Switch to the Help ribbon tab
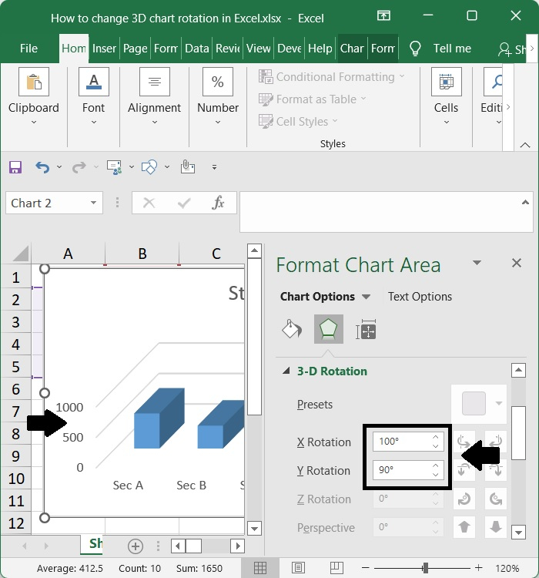 pyautogui.click(x=320, y=49)
